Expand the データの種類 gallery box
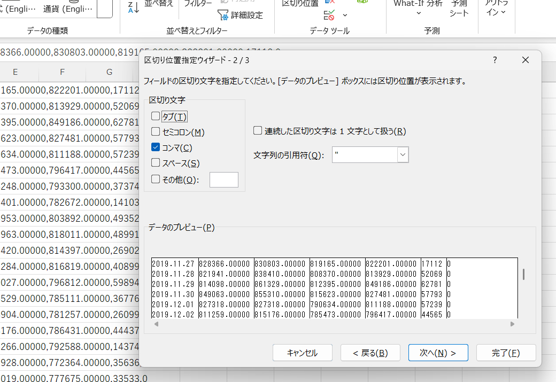This screenshot has height=382, width=556. 105,9
